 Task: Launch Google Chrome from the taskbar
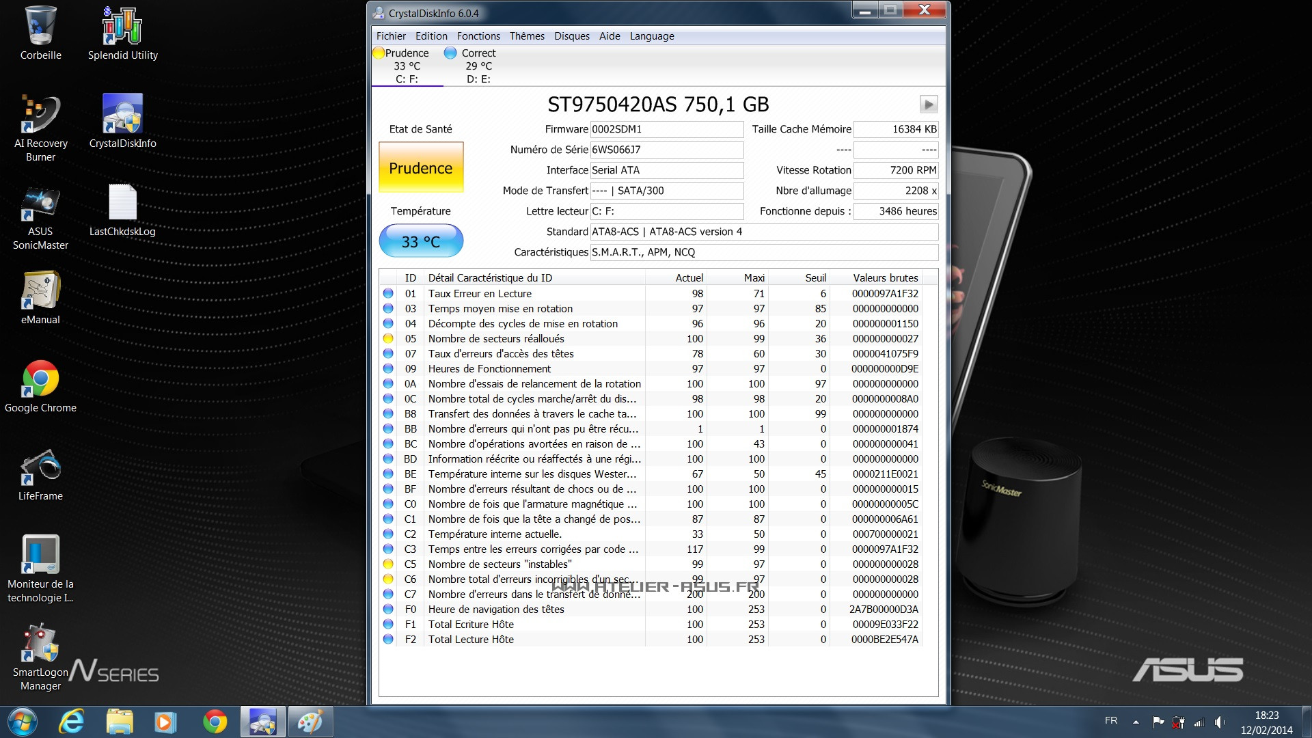[x=214, y=722]
